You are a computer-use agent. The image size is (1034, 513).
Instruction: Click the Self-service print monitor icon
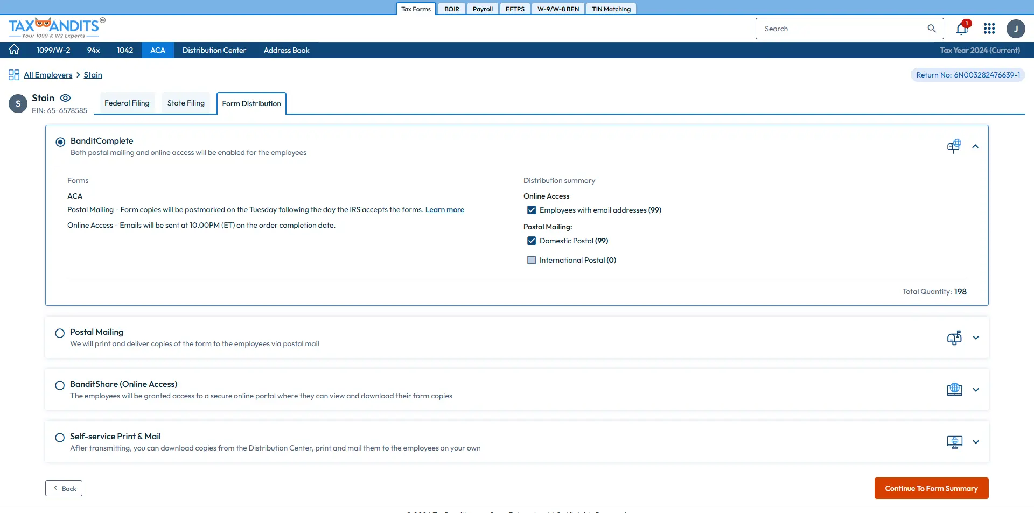click(x=954, y=442)
